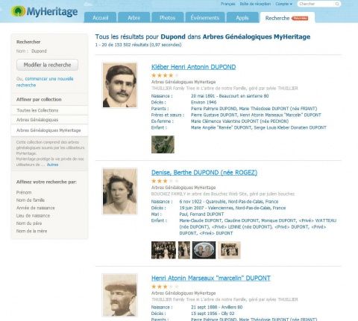
Task: Refine search by Lieu de naissance
Action: point(33,215)
